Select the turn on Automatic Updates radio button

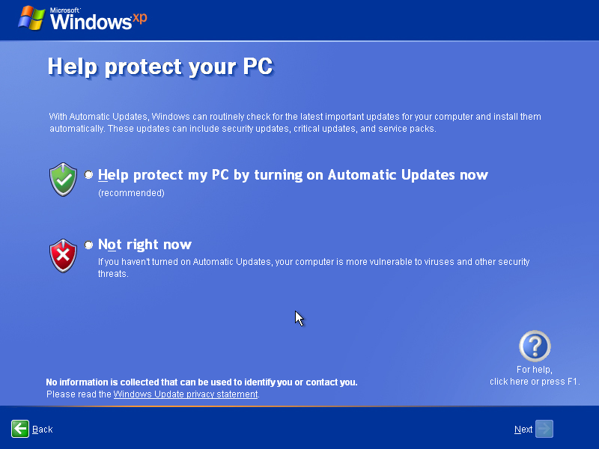click(89, 174)
